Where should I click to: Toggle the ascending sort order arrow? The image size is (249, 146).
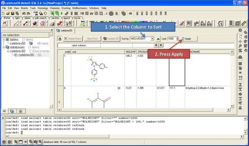pos(158,39)
